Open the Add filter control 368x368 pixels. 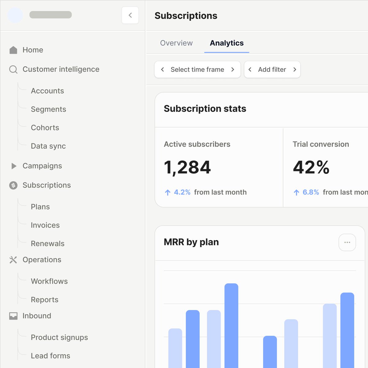click(272, 70)
